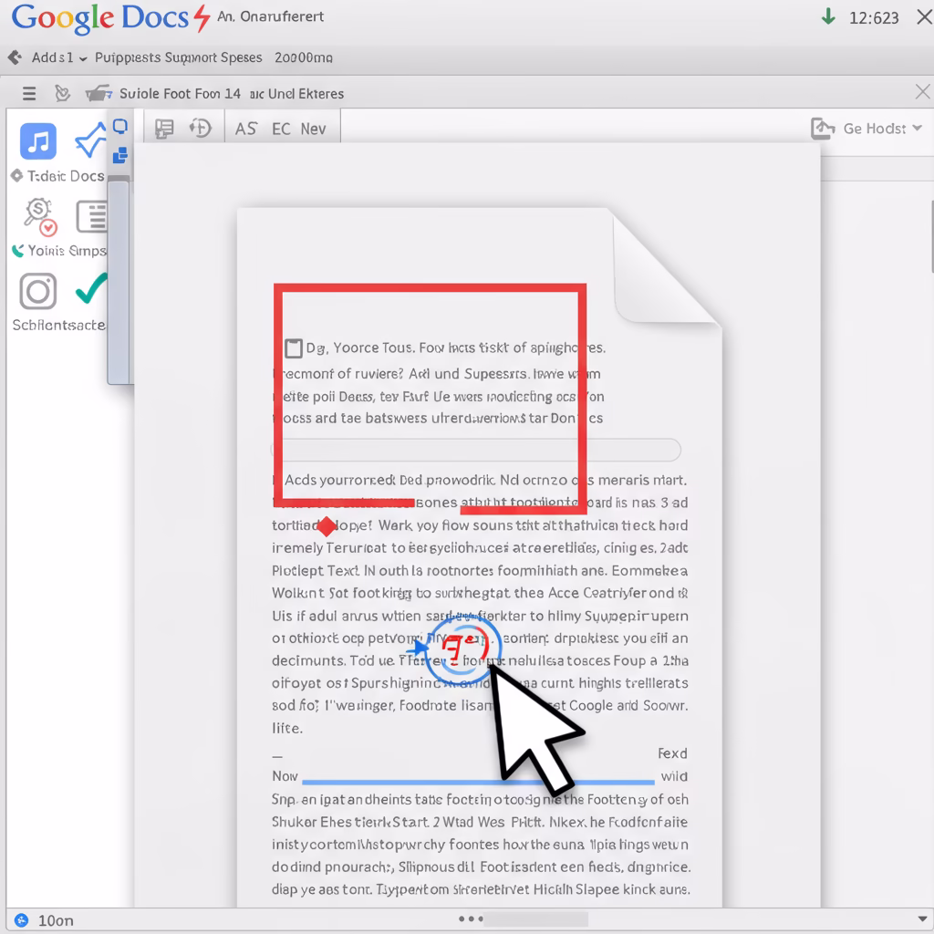Close the window with the top-right X
The width and height of the screenshot is (934, 934).
[924, 16]
